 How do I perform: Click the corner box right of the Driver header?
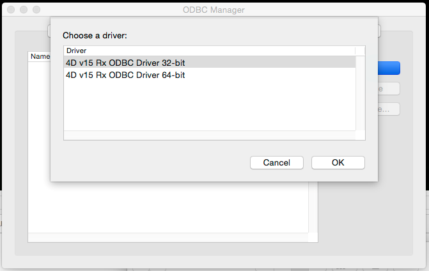(x=361, y=50)
